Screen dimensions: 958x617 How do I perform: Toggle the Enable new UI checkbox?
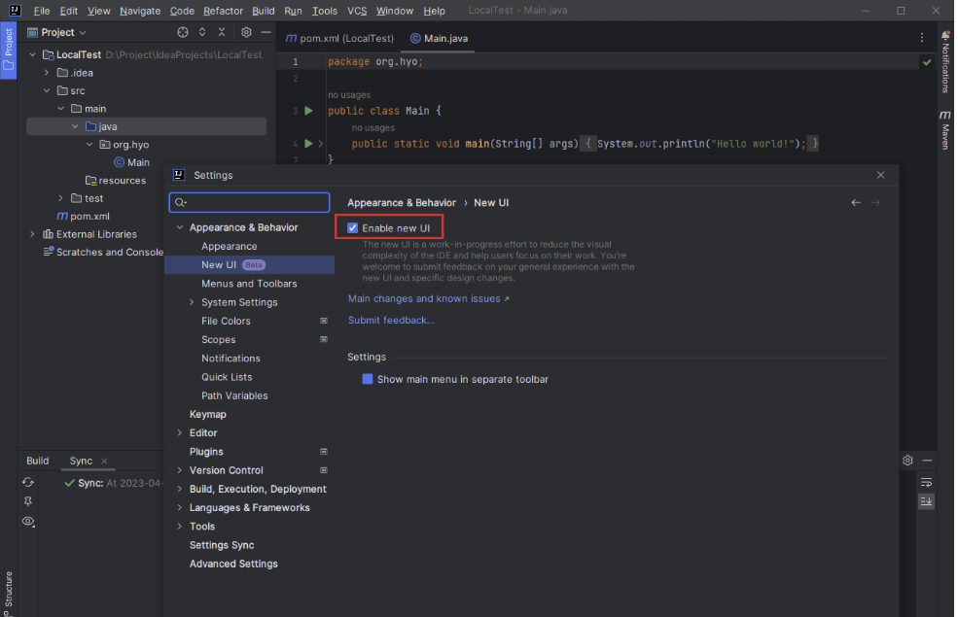click(352, 228)
